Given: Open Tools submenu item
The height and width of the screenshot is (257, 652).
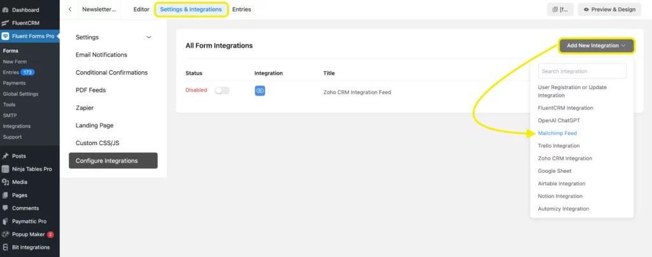Looking at the screenshot, I should (9, 104).
